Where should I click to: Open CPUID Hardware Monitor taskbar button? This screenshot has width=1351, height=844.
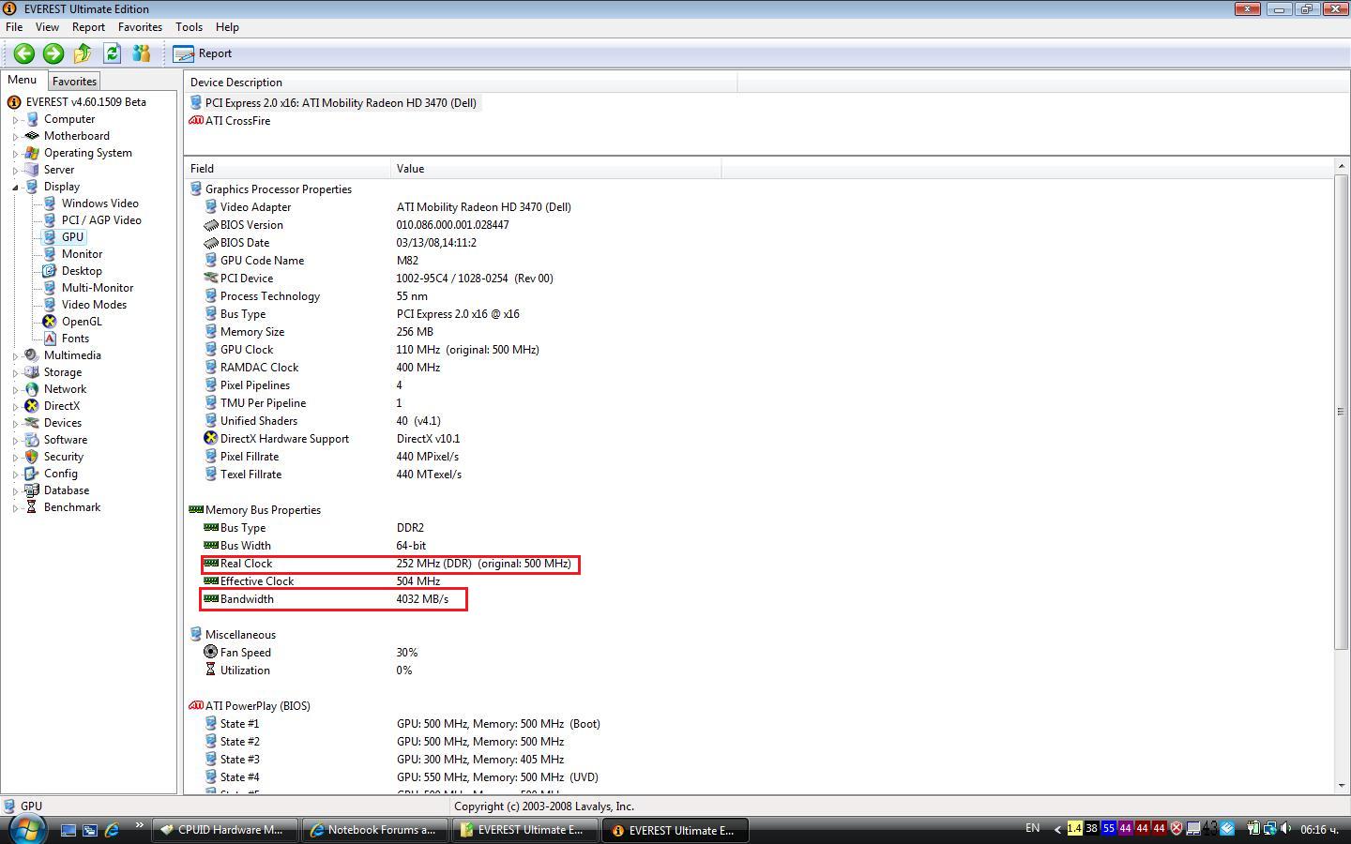[x=223, y=830]
